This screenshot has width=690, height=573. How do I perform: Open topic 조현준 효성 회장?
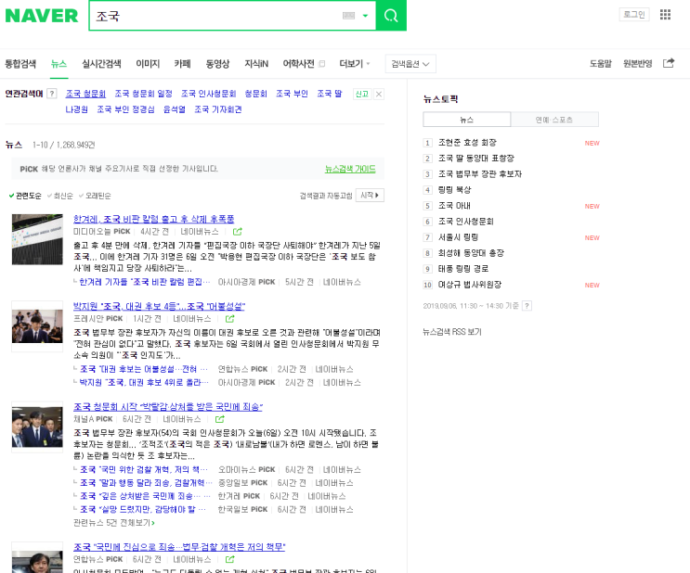(467, 143)
